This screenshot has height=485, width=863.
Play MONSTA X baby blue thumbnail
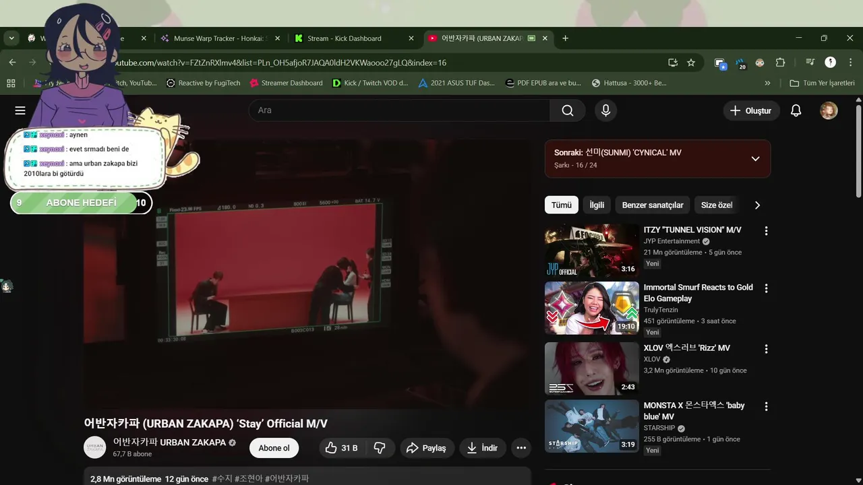click(591, 426)
